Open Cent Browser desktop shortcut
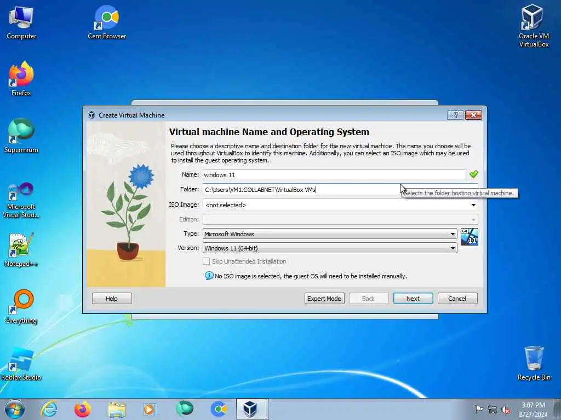This screenshot has width=561, height=420. pyautogui.click(x=107, y=22)
